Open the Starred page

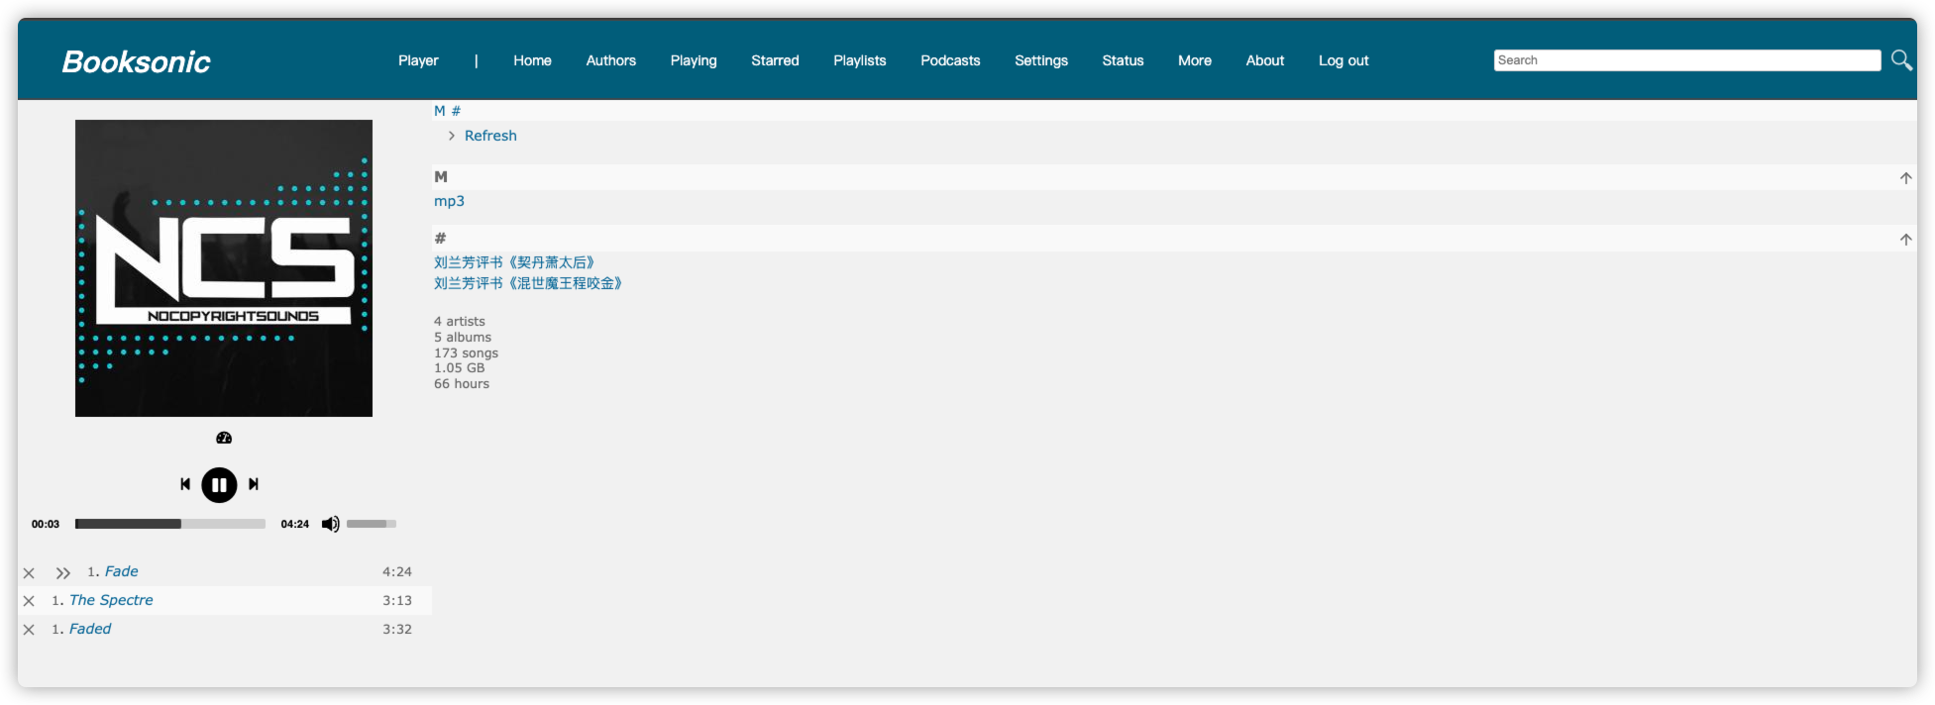(775, 60)
